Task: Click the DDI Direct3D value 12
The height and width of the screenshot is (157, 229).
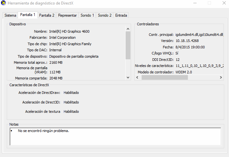Action: (x=178, y=60)
